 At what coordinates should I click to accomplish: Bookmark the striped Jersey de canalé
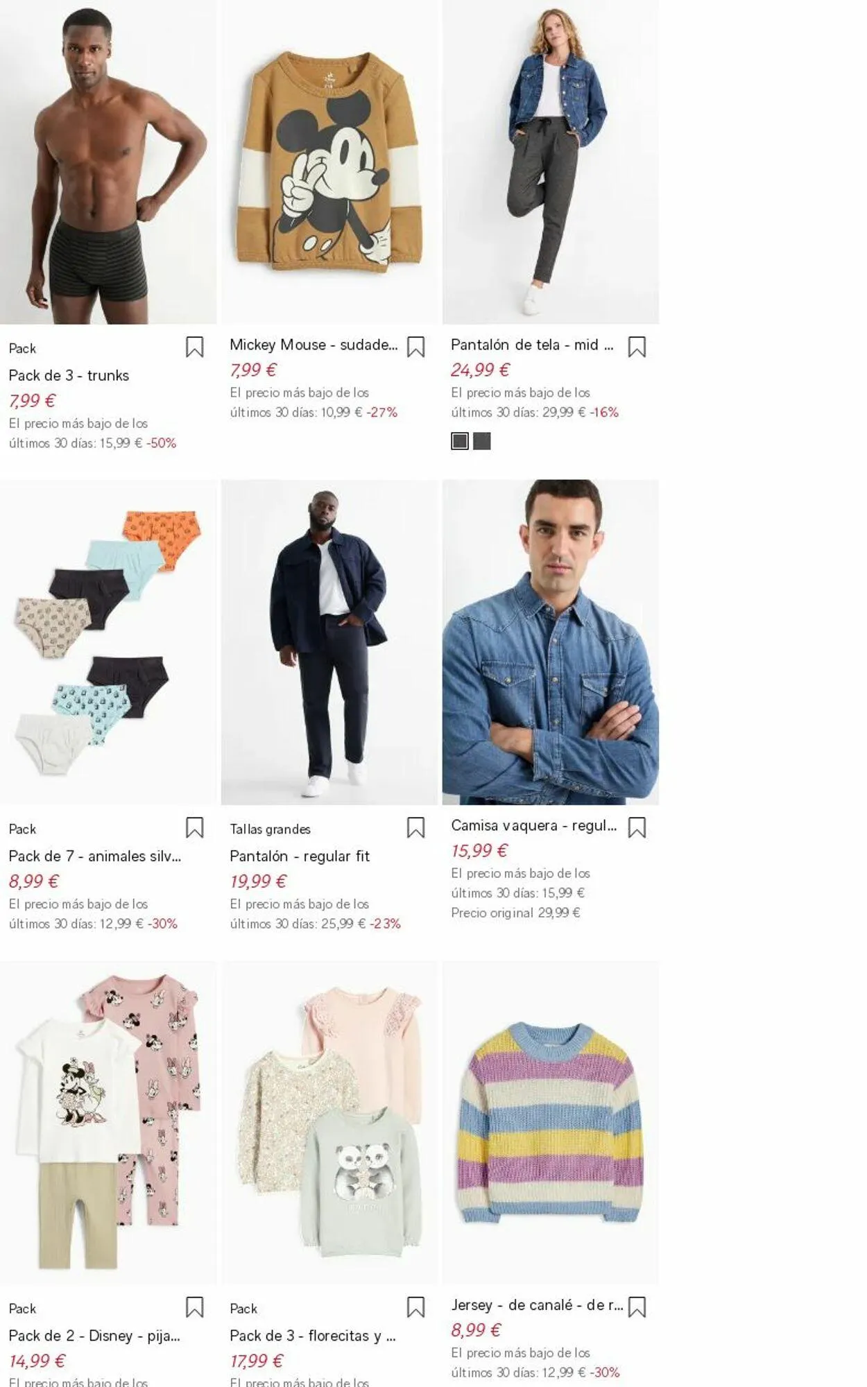pyautogui.click(x=637, y=1307)
